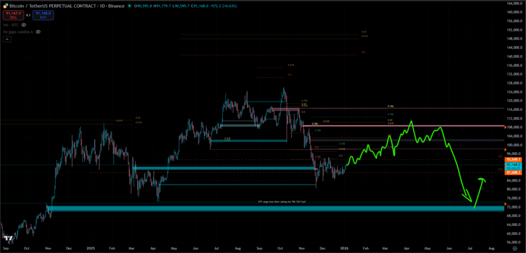
Task: Click the blue BUY 91,168.0 button
Action: tap(44, 15)
